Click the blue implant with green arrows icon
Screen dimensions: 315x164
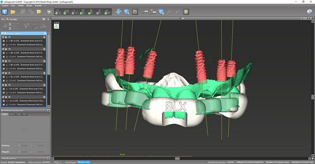click(118, 12)
